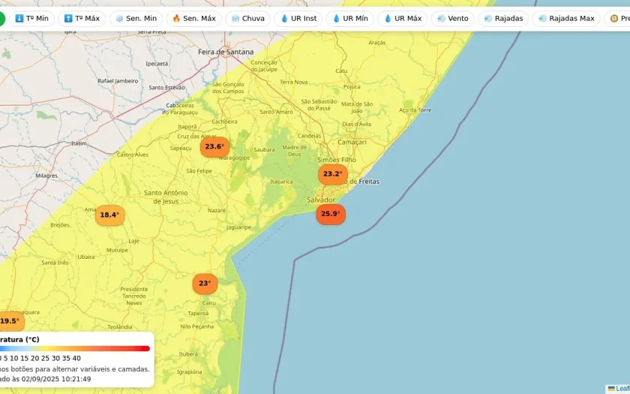
Task: Click the up-arrow icon on Tº Máx
Action: [68, 19]
